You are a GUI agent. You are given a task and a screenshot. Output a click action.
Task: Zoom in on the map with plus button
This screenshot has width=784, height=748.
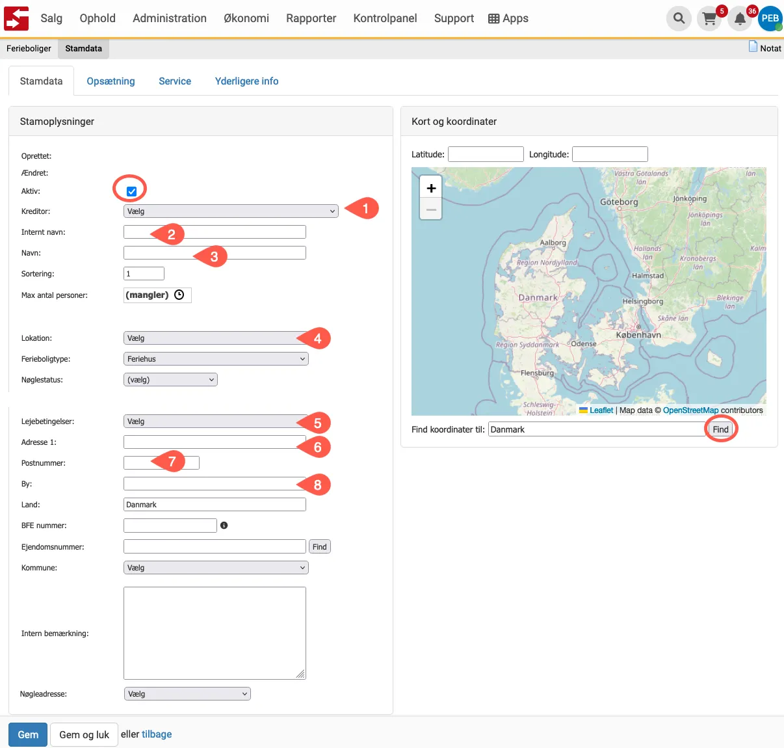click(431, 188)
